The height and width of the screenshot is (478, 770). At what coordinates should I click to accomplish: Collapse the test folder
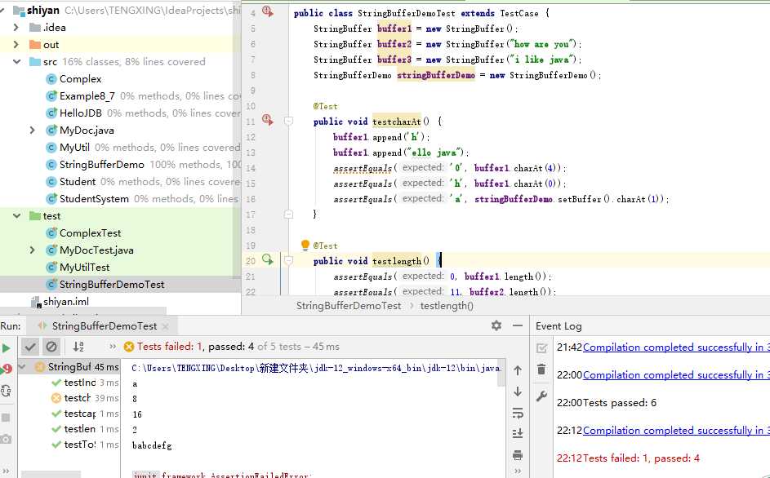click(x=16, y=216)
